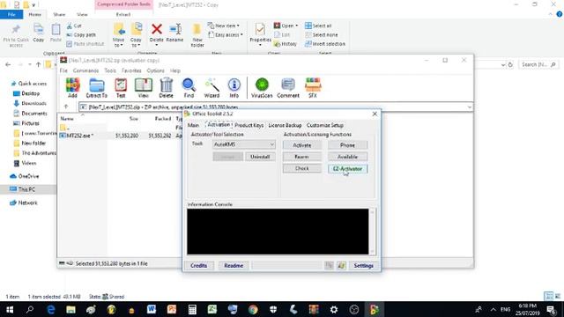564x317 pixels.
Task: Click Move to icon in Explorer ribbon
Action: (x=118, y=35)
